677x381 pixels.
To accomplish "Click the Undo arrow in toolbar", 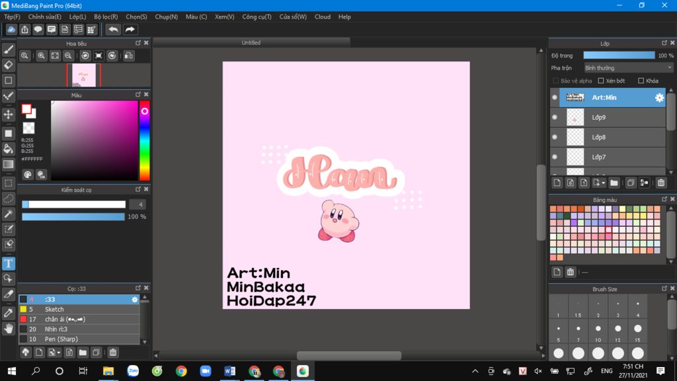I will tap(113, 29).
